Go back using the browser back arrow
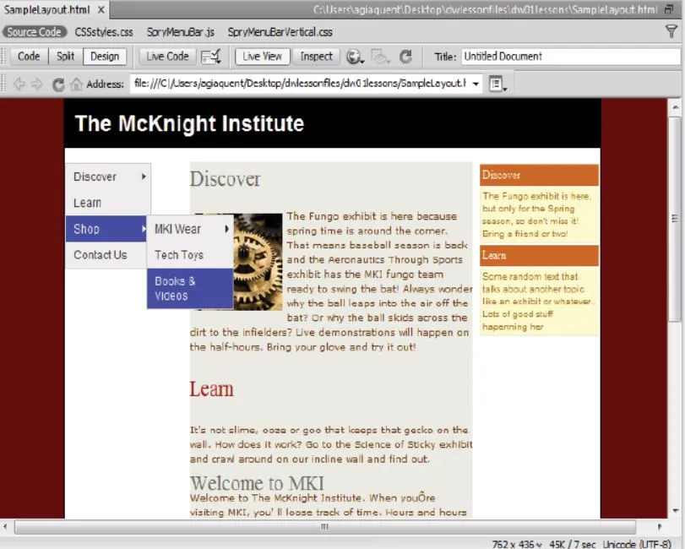This screenshot has width=685, height=549. 19,84
